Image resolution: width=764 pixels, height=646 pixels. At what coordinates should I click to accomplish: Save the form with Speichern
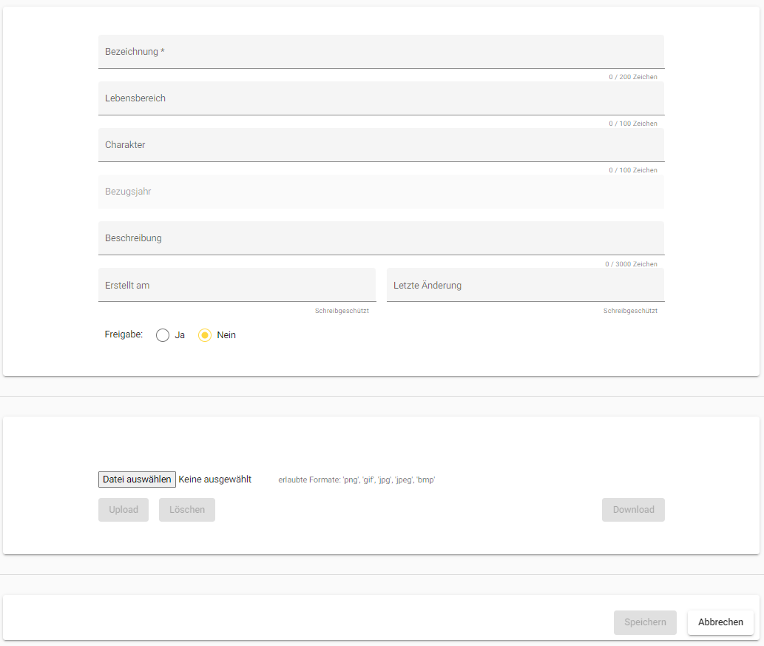pos(645,622)
